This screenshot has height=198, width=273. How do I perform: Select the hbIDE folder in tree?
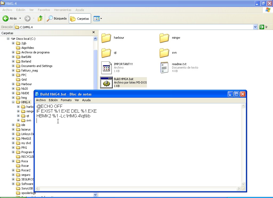coord(25,93)
